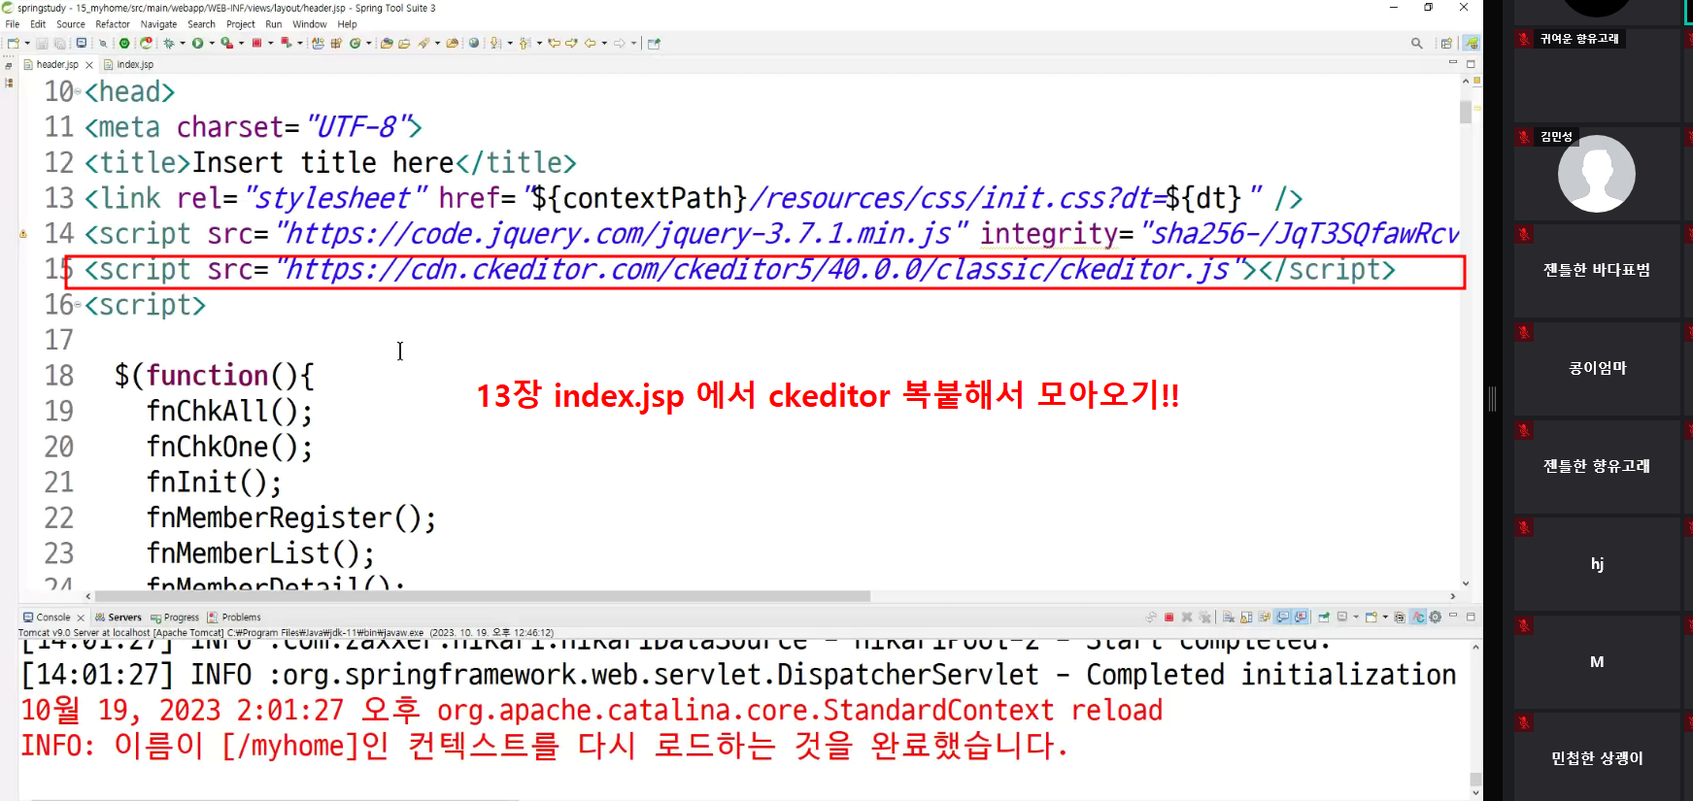Open the terminal console toolbar icon
This screenshot has width=1693, height=801.
(x=82, y=43)
